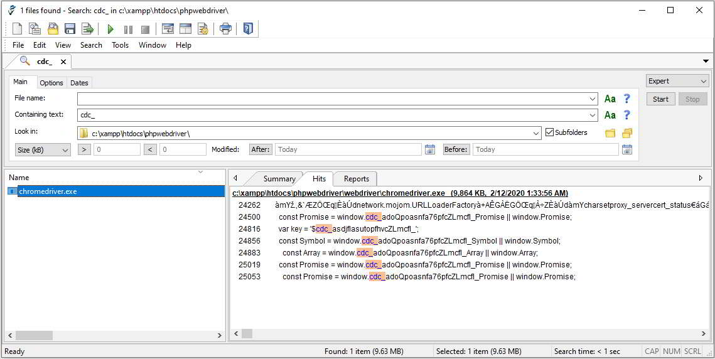The height and width of the screenshot is (359, 715).
Task: Save search with the floppy disk icon
Action: 70,29
